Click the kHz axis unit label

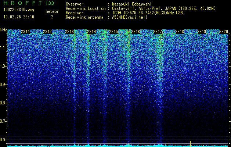(3, 30)
